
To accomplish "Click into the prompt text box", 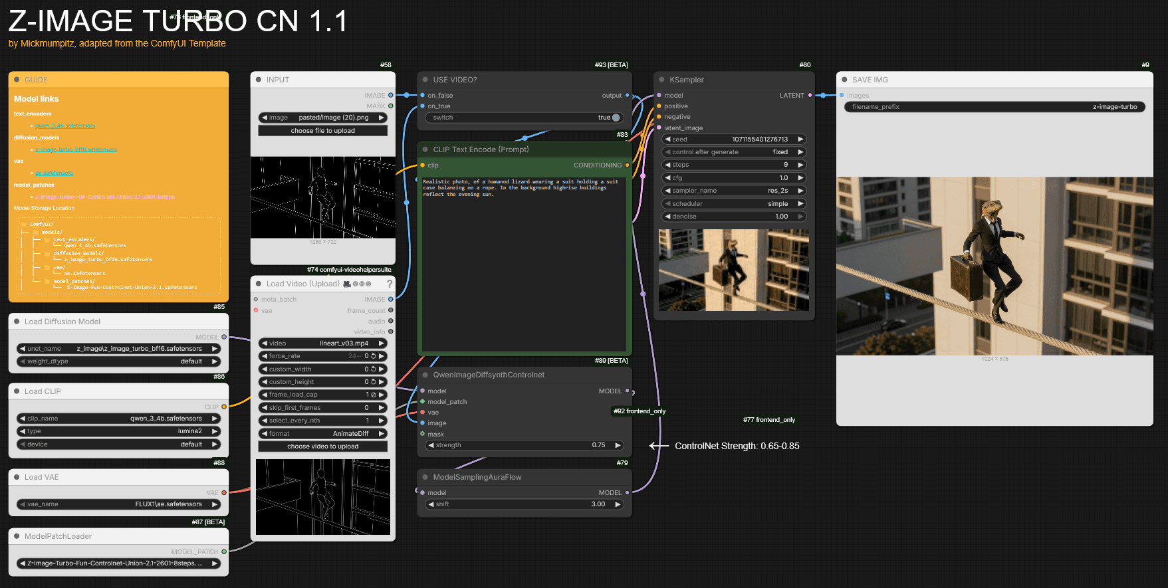I will click(x=525, y=263).
